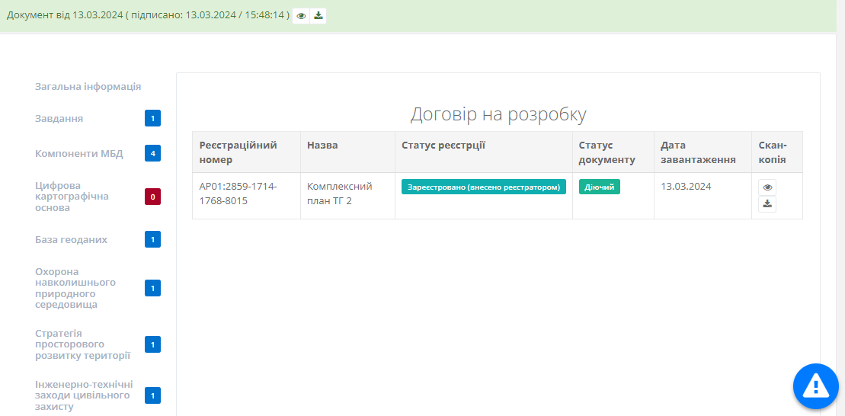845x416 pixels.
Task: Open Охорона навколишнього природного середовища section
Action: [75, 288]
